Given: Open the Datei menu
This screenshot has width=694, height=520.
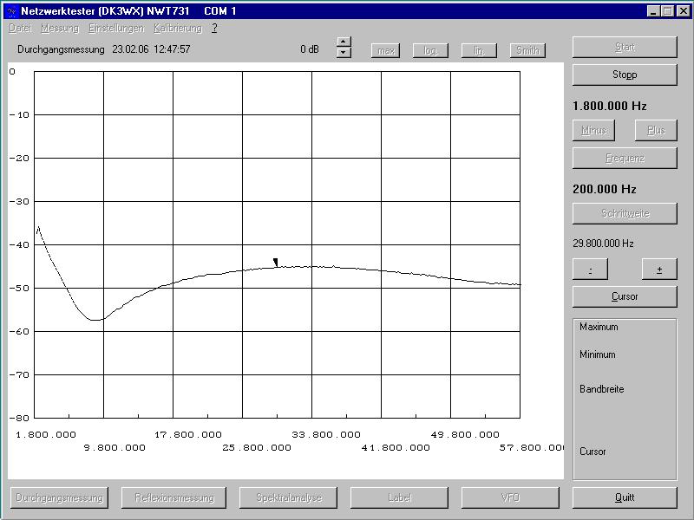Looking at the screenshot, I should click(x=20, y=28).
